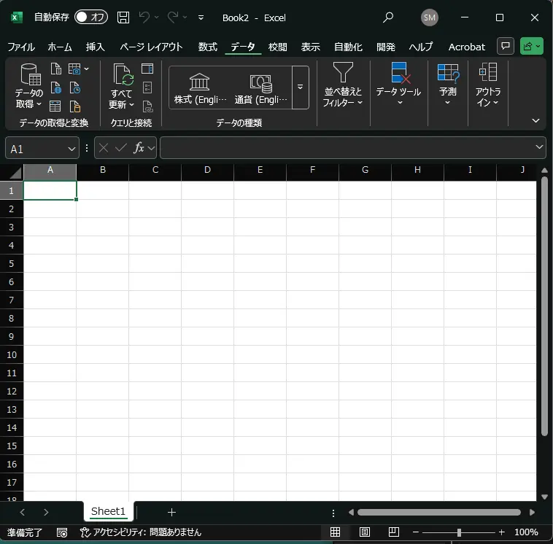Open the アウトライン outline menu
553x544 pixels.
coord(488,85)
